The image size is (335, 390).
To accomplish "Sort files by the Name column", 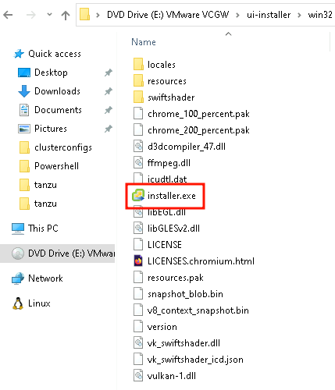I will coord(144,42).
